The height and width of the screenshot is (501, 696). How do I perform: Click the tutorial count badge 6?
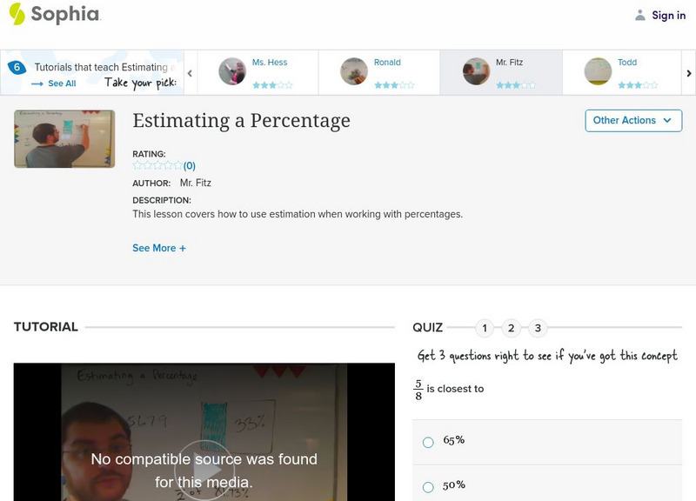tap(16, 68)
